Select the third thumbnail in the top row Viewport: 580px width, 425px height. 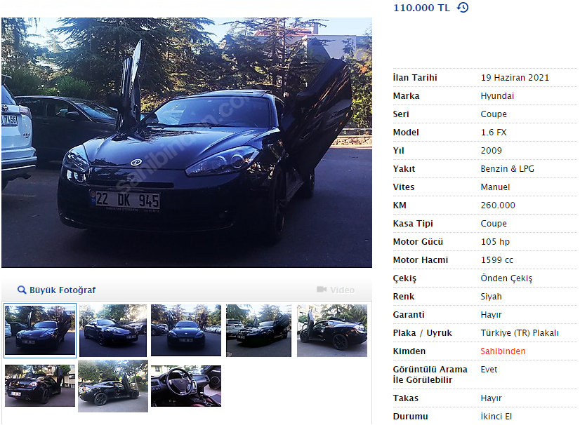(185, 330)
